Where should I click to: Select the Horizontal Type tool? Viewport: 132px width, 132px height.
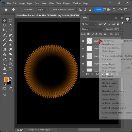pos(10,59)
